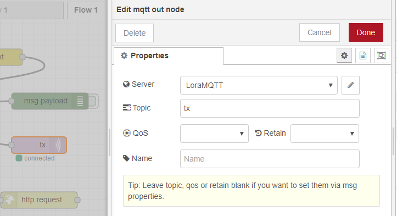This screenshot has width=397, height=216.
Task: Click the output port of yellow node
Action: pos(23,57)
